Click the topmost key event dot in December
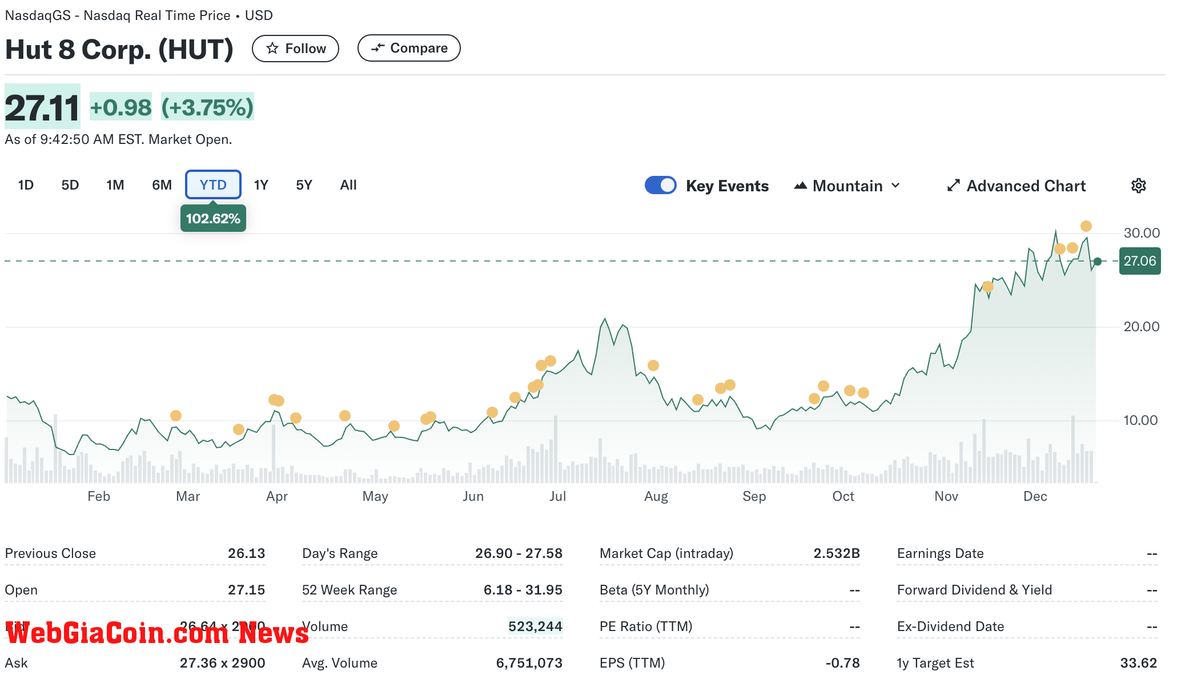The image size is (1177, 683). [x=1086, y=226]
